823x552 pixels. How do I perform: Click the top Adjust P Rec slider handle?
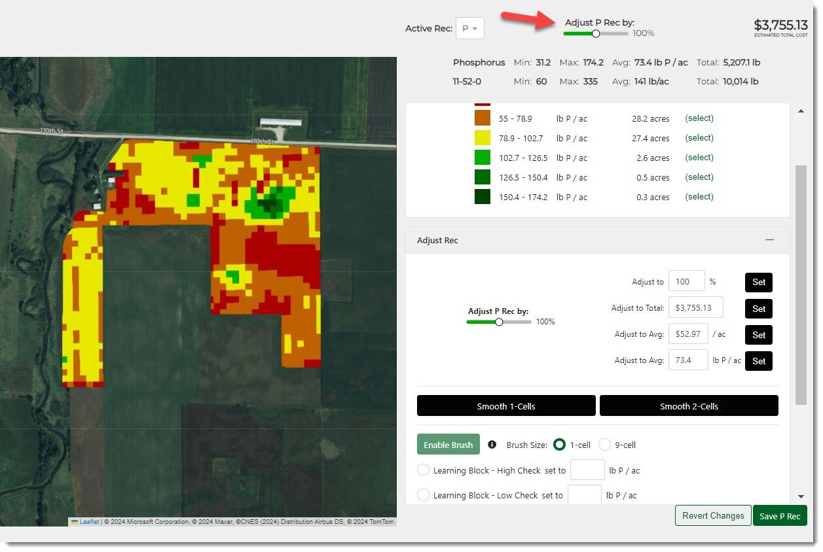[596, 33]
